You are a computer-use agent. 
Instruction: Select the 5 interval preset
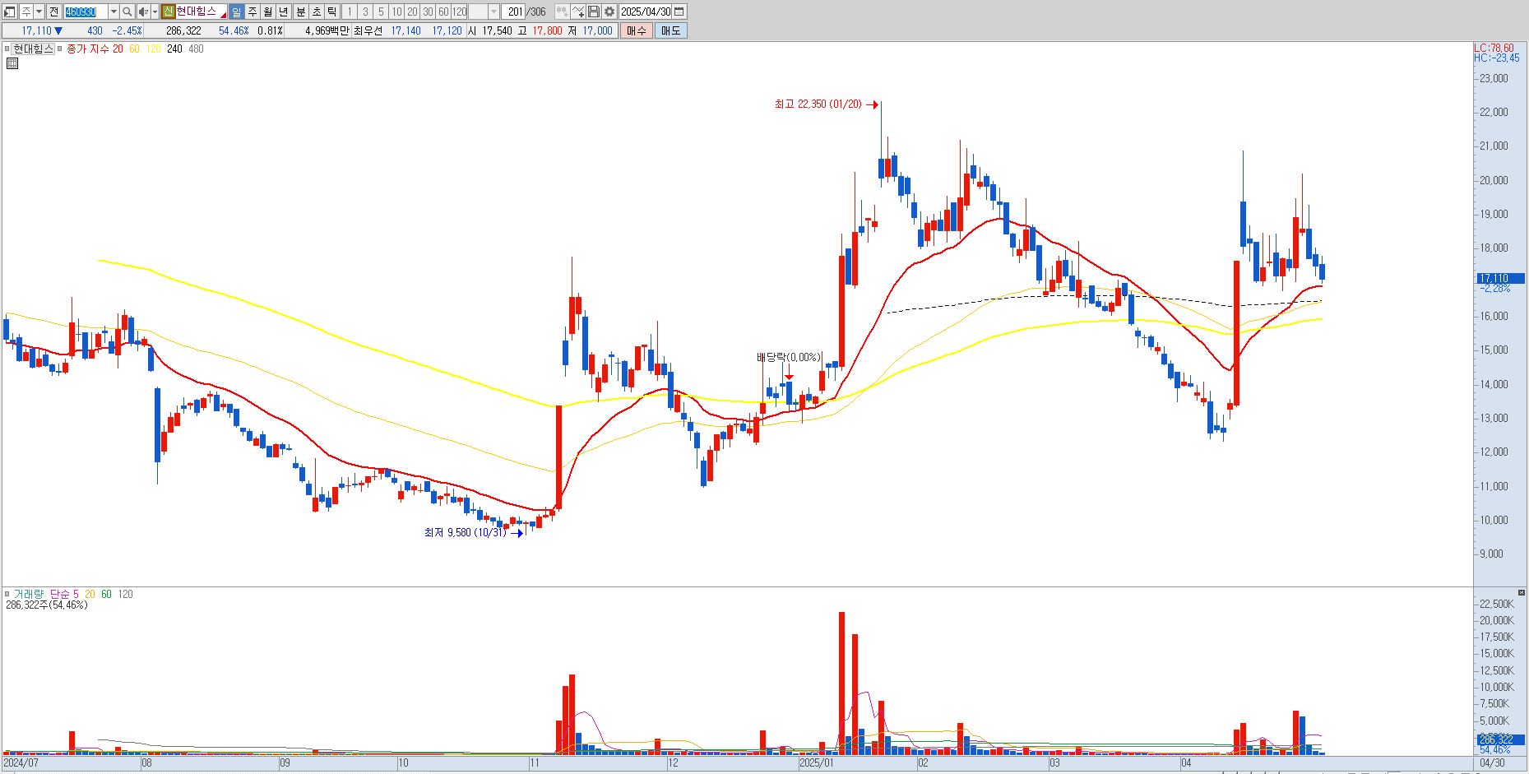381,12
